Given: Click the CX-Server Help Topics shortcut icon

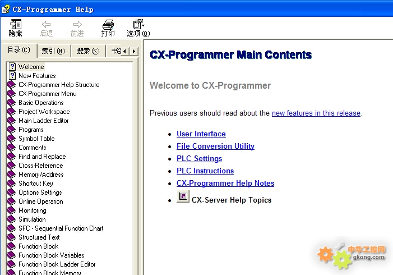Looking at the screenshot, I should click(183, 196).
